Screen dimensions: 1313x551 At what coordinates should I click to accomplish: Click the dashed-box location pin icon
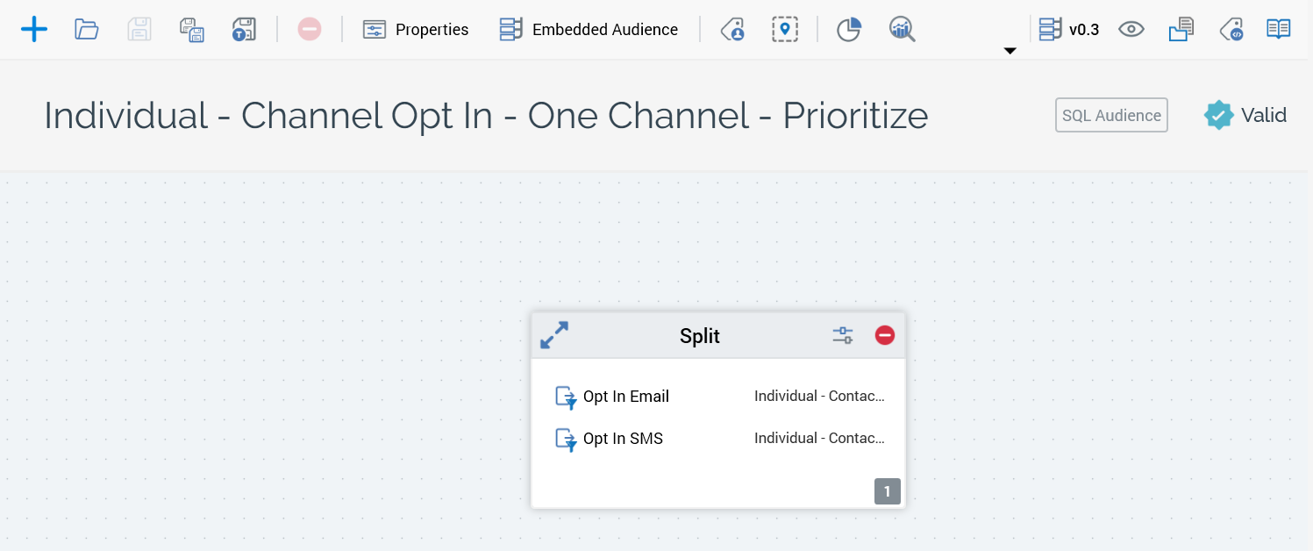tap(785, 29)
